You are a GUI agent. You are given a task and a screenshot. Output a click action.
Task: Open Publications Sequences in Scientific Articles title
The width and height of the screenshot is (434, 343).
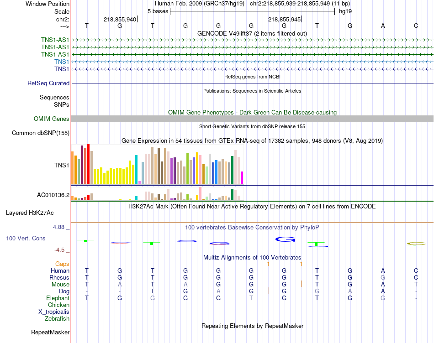(x=252, y=91)
